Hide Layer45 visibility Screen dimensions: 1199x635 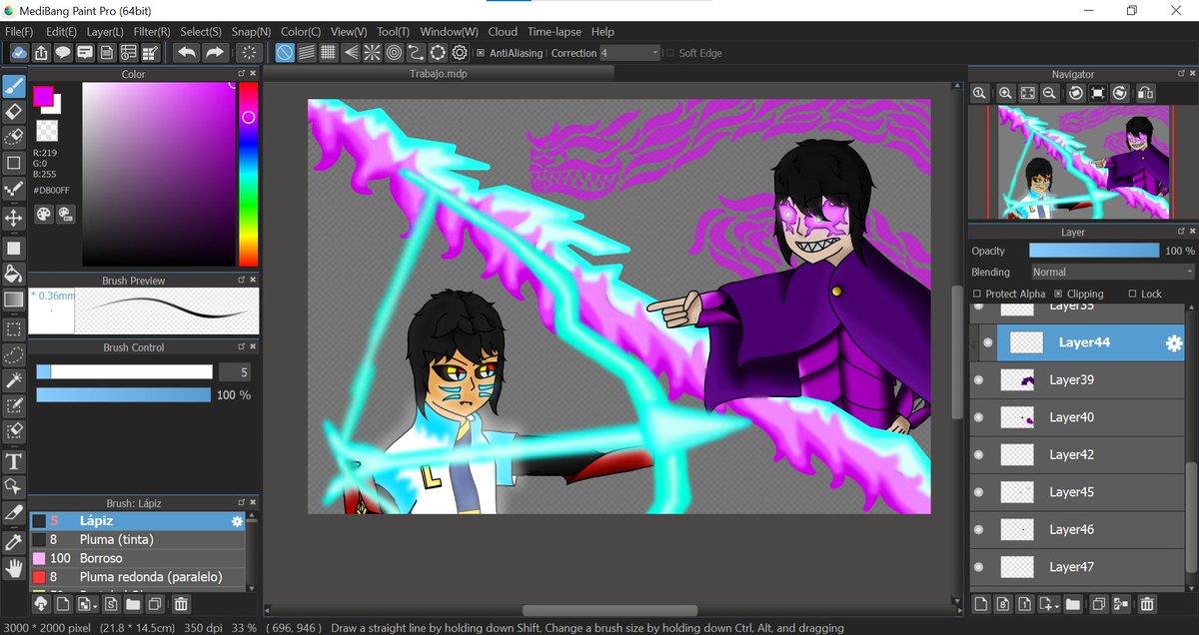click(x=978, y=492)
